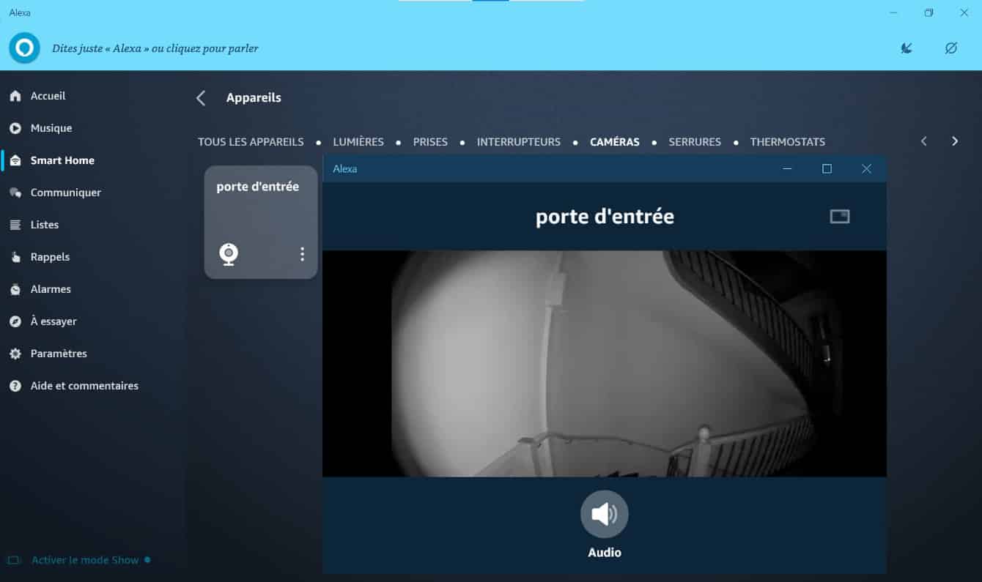This screenshot has height=582, width=982.
Task: Click the Alarmes clock icon
Action: 15,289
